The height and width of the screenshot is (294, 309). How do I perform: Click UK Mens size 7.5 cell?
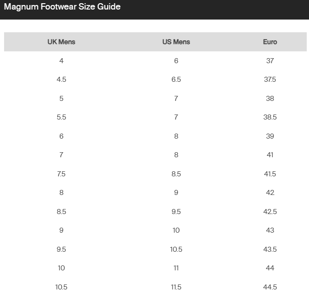pos(61,174)
